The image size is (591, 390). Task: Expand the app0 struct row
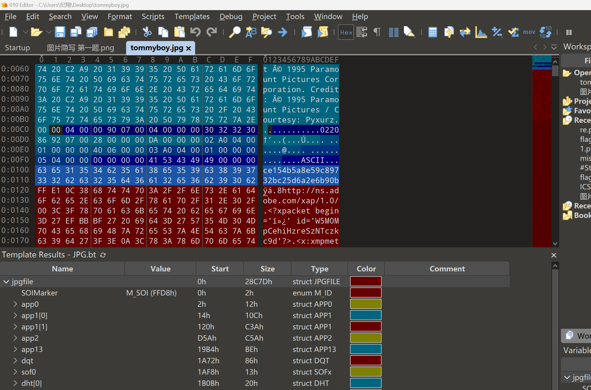click(x=15, y=304)
